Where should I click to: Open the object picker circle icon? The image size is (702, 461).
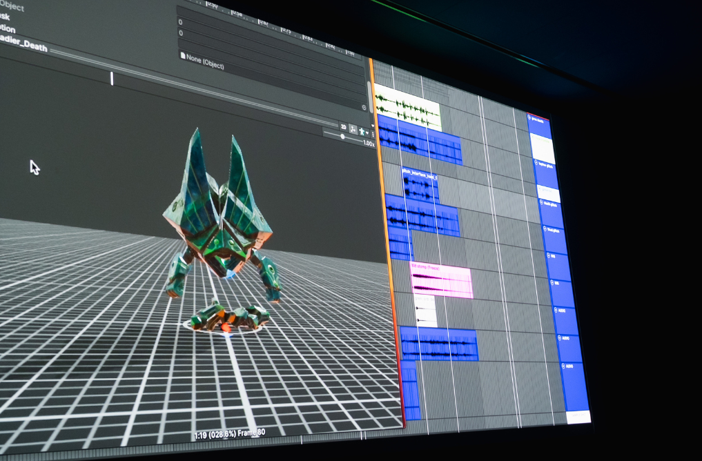364,108
